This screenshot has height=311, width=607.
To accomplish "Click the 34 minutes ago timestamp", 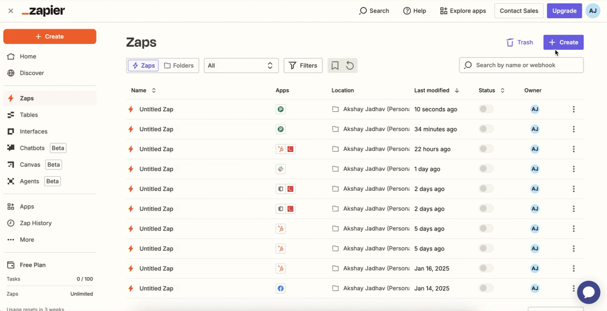I will click(436, 129).
